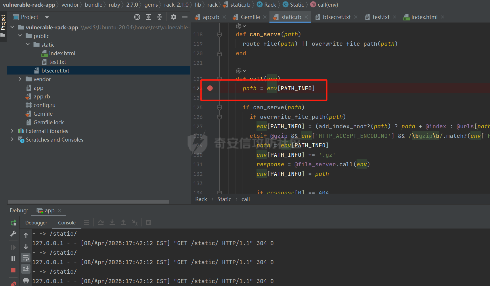Click the inlay hint icon above def call
This screenshot has width=490, height=286.
241,70
